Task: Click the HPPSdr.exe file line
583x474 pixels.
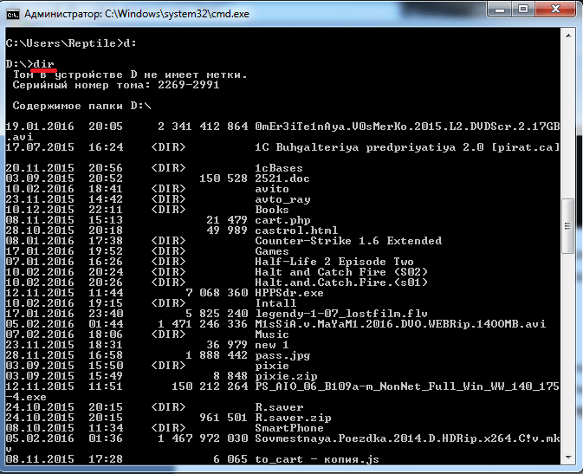Action: tap(165, 293)
